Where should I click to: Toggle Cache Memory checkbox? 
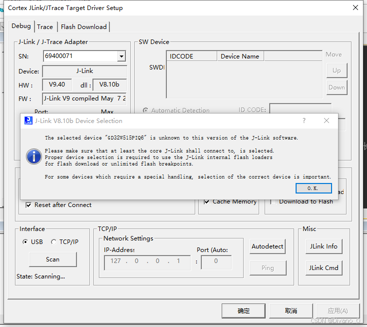[x=207, y=201]
